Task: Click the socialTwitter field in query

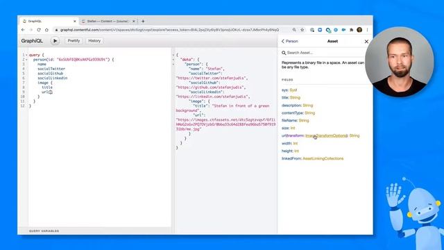Action: [x=51, y=69]
